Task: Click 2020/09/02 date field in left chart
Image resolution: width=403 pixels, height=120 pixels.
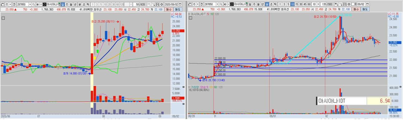Action: 171,4
